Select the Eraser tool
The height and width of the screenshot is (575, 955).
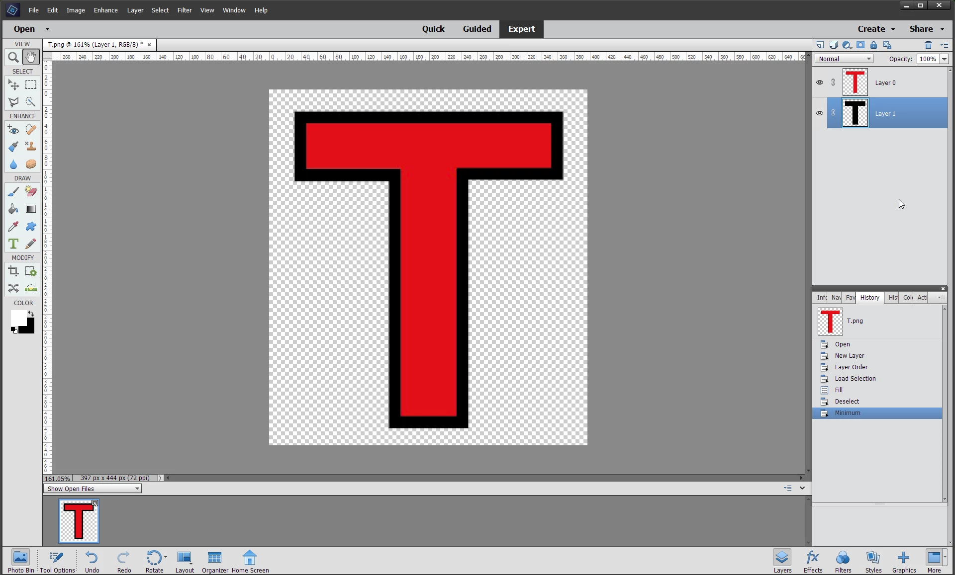pos(31,191)
